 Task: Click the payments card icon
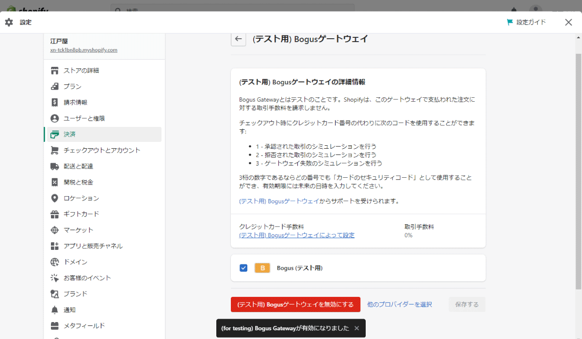click(x=55, y=135)
